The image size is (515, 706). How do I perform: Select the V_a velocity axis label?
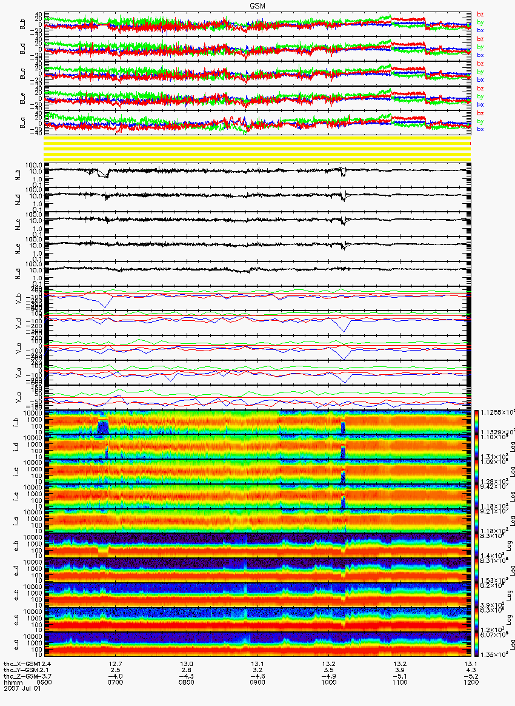(x=18, y=397)
